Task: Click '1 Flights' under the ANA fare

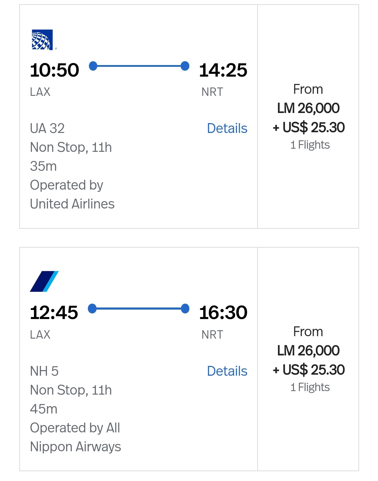Action: [310, 387]
